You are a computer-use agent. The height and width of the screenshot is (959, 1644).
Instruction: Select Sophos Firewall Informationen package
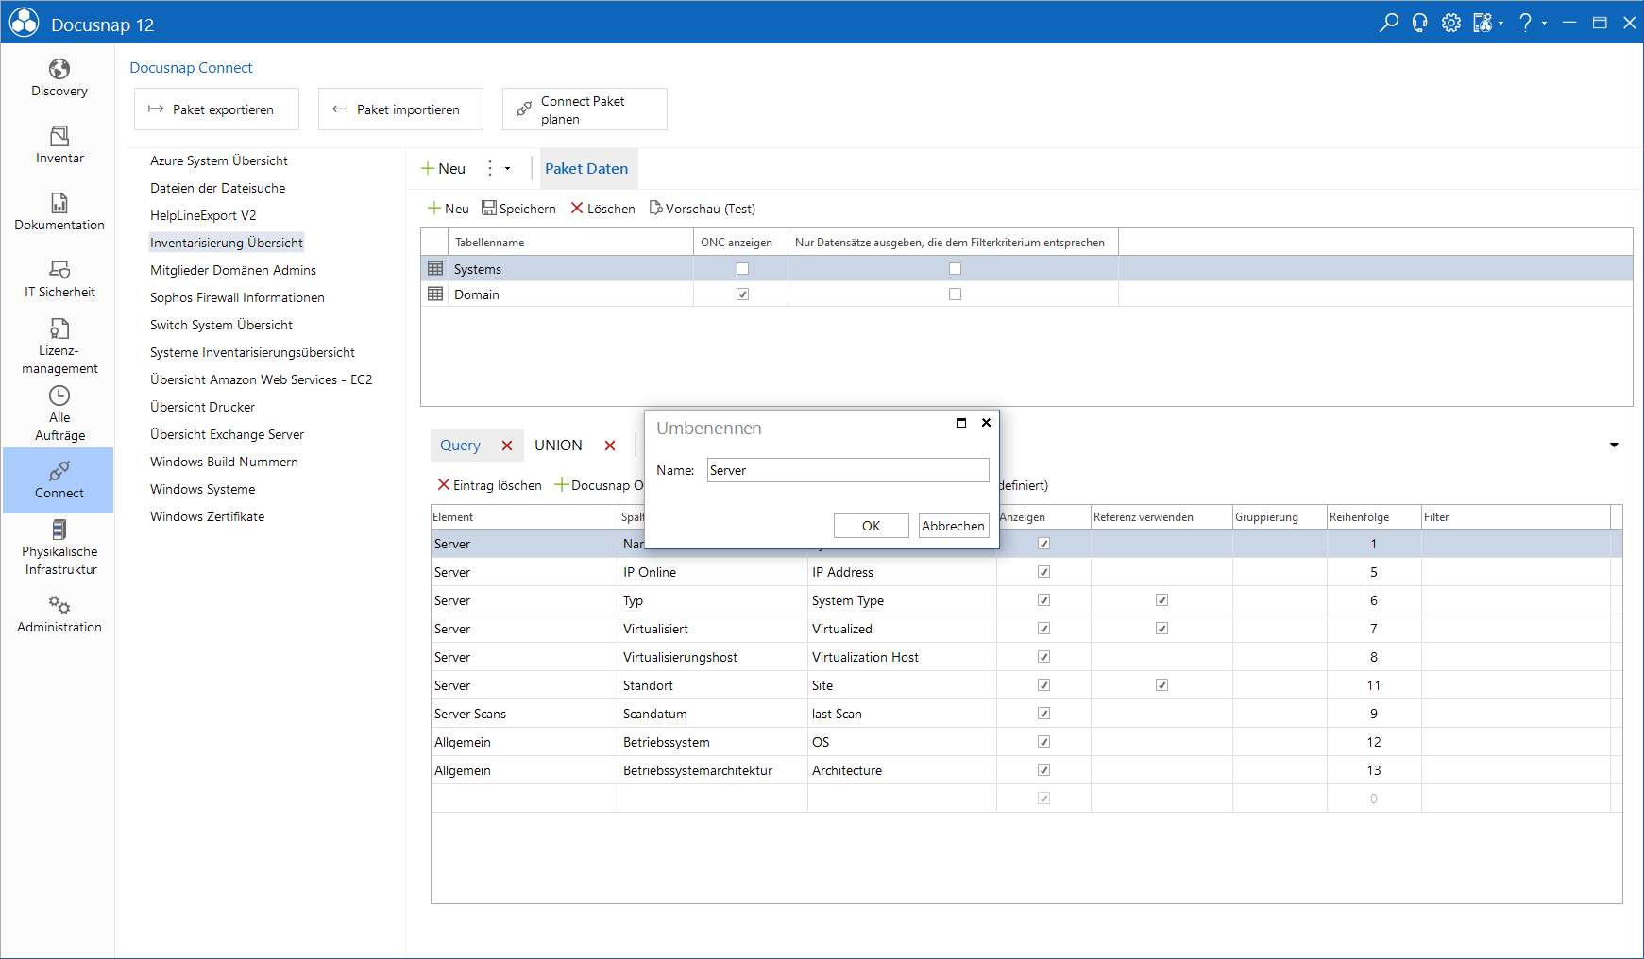237,298
